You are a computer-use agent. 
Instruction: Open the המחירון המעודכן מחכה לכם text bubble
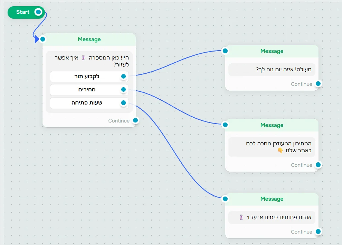point(272,147)
